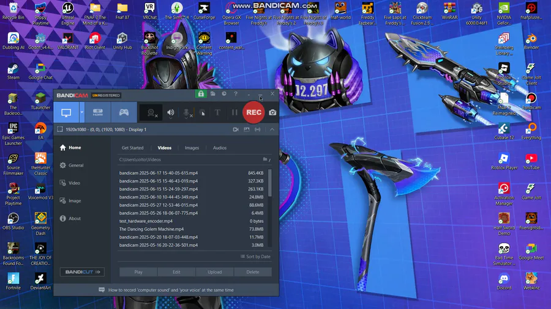
Task: Toggle text overlay T icon
Action: tap(217, 112)
